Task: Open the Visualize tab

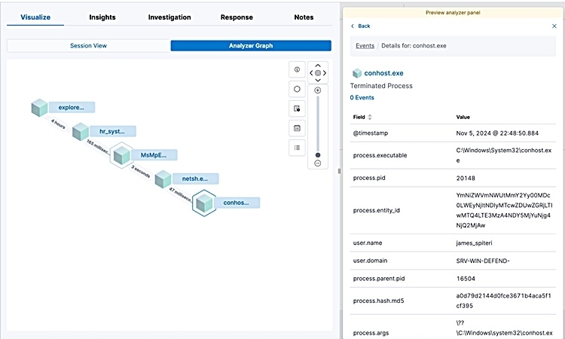Action: tap(35, 17)
